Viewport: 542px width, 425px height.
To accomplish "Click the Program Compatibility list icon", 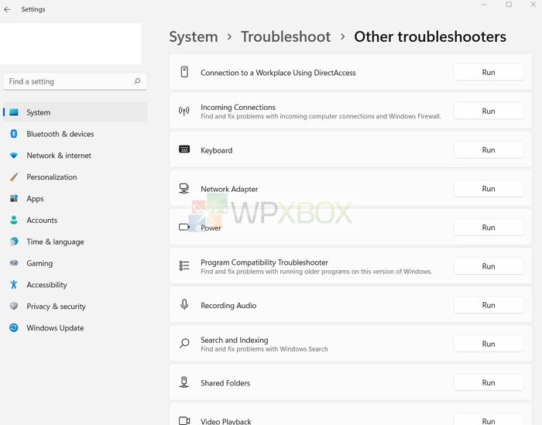I will click(184, 266).
